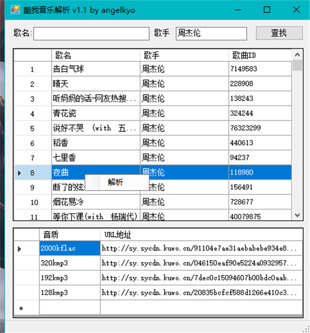Click song ID 76323299
The image size is (310, 333).
coord(260,128)
